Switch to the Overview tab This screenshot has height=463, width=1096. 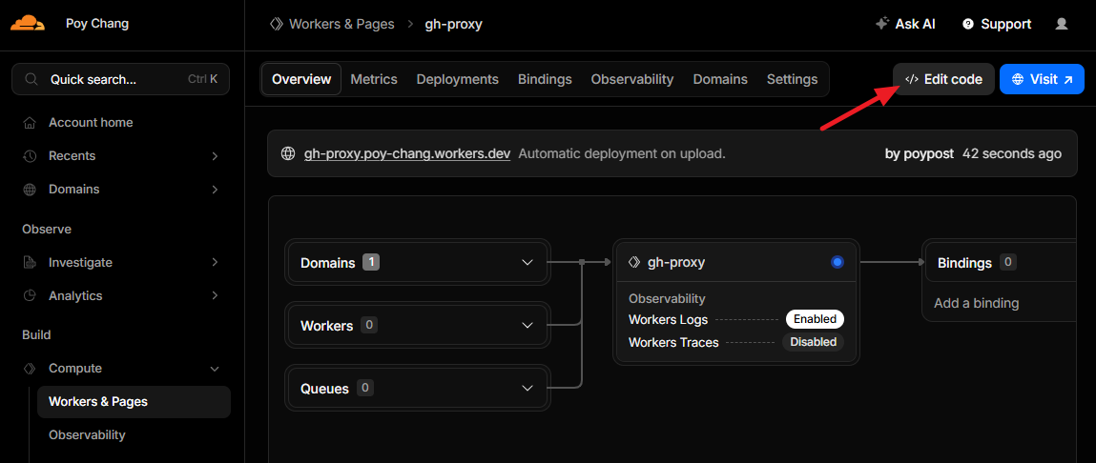tap(301, 80)
